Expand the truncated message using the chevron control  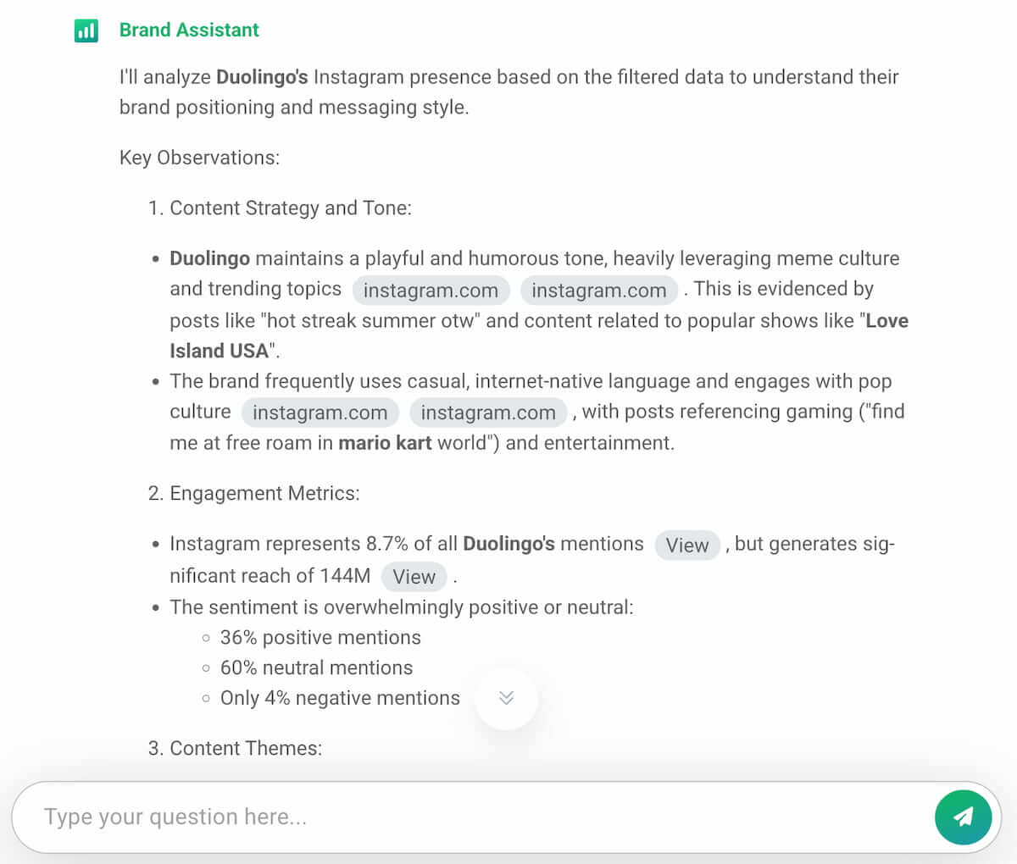click(506, 698)
